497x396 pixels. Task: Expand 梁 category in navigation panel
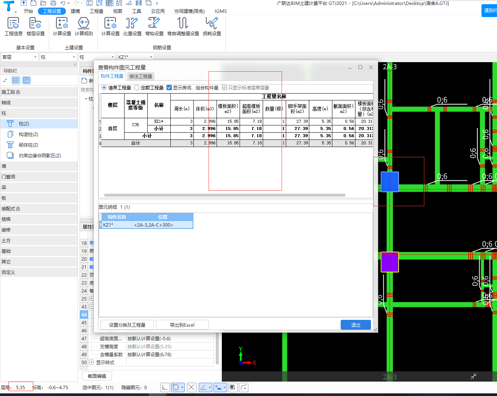point(39,188)
